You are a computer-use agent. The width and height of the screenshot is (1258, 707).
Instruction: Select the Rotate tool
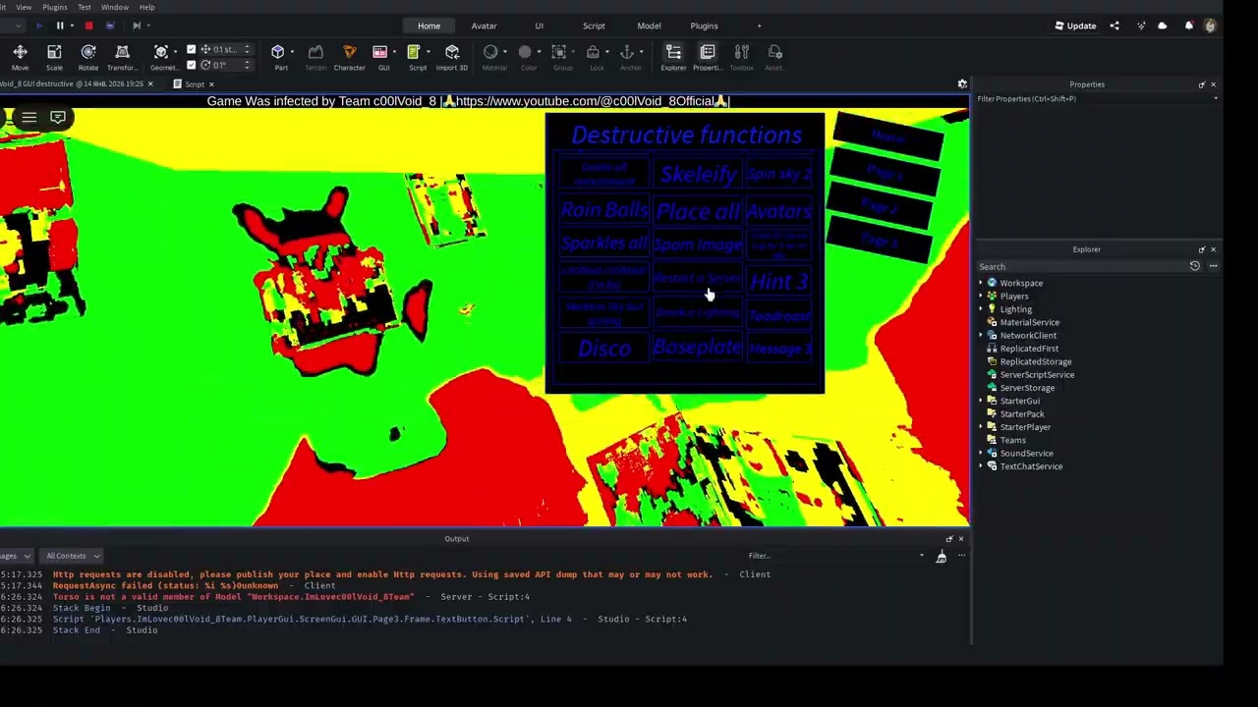coord(88,57)
